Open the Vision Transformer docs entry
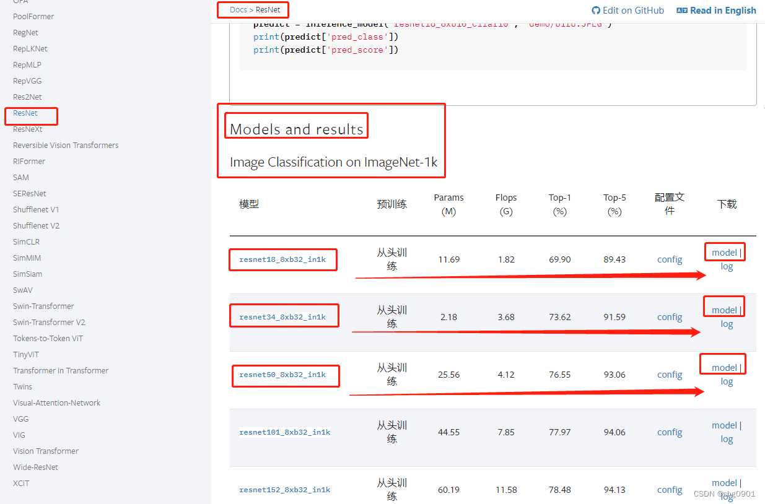The height and width of the screenshot is (504, 765). pos(46,451)
